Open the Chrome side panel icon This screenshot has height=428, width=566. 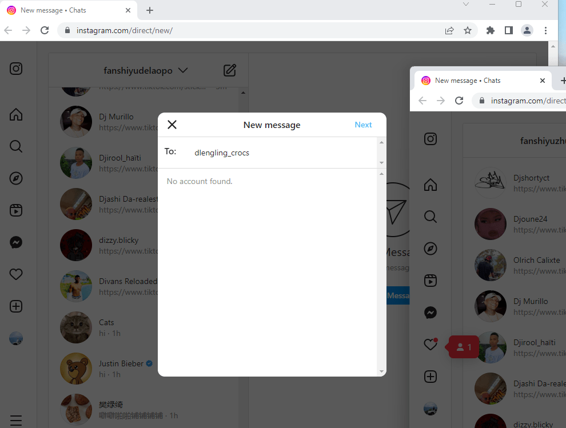pyautogui.click(x=508, y=30)
